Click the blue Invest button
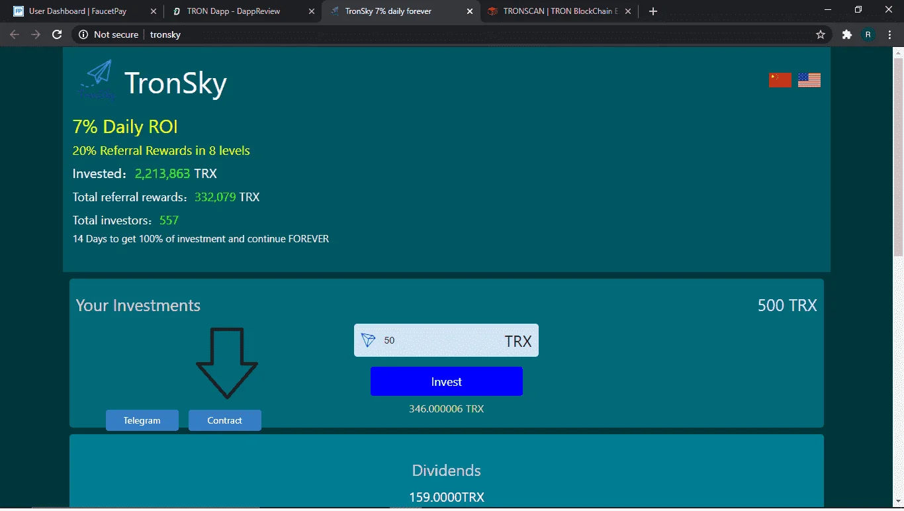This screenshot has height=511, width=904. (x=447, y=381)
